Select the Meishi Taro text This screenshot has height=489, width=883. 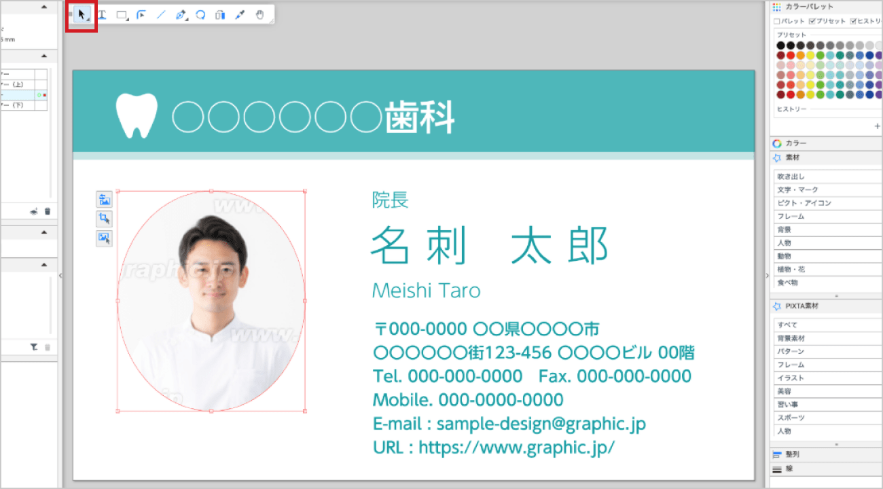(427, 291)
